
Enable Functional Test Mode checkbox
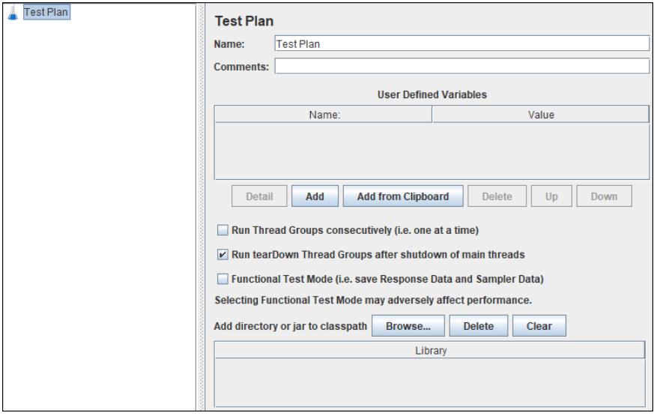pos(222,279)
